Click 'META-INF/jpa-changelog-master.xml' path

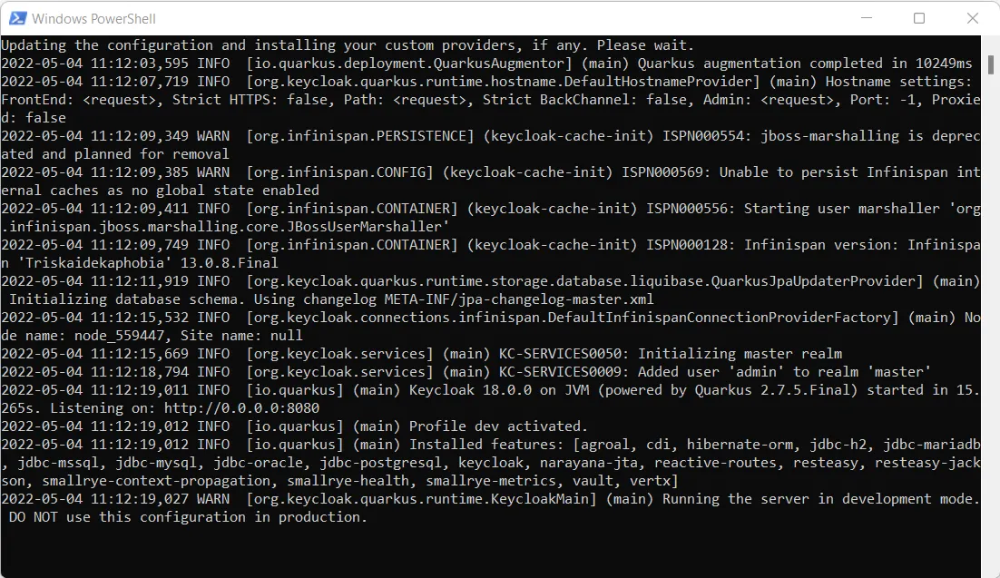(518, 299)
